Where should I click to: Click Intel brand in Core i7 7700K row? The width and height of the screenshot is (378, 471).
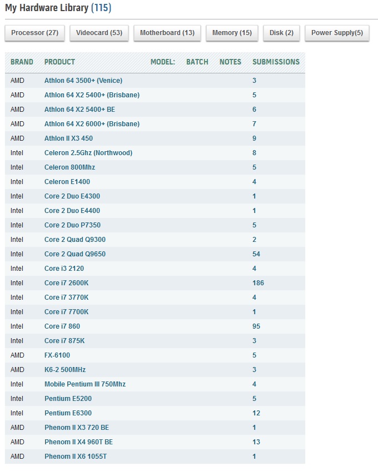(x=17, y=312)
